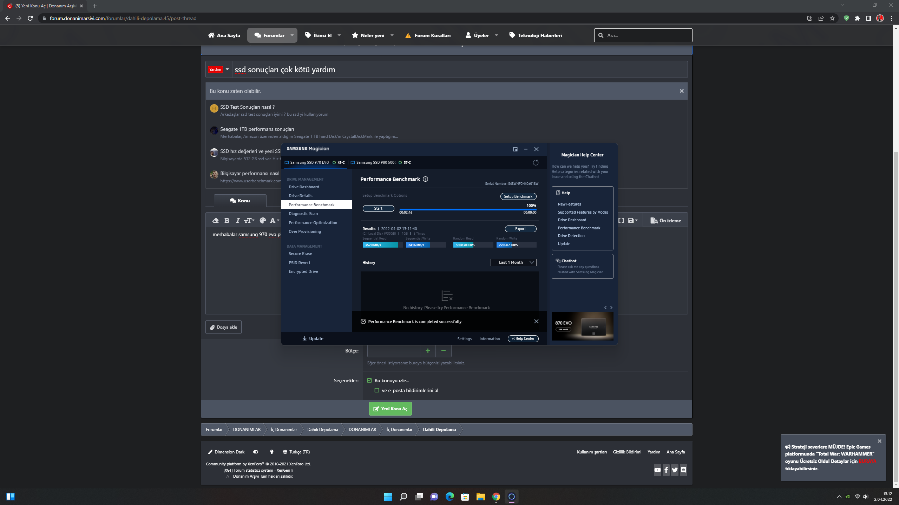The height and width of the screenshot is (505, 899).
Task: Expand the Forumlar dropdown arrow
Action: click(x=292, y=35)
